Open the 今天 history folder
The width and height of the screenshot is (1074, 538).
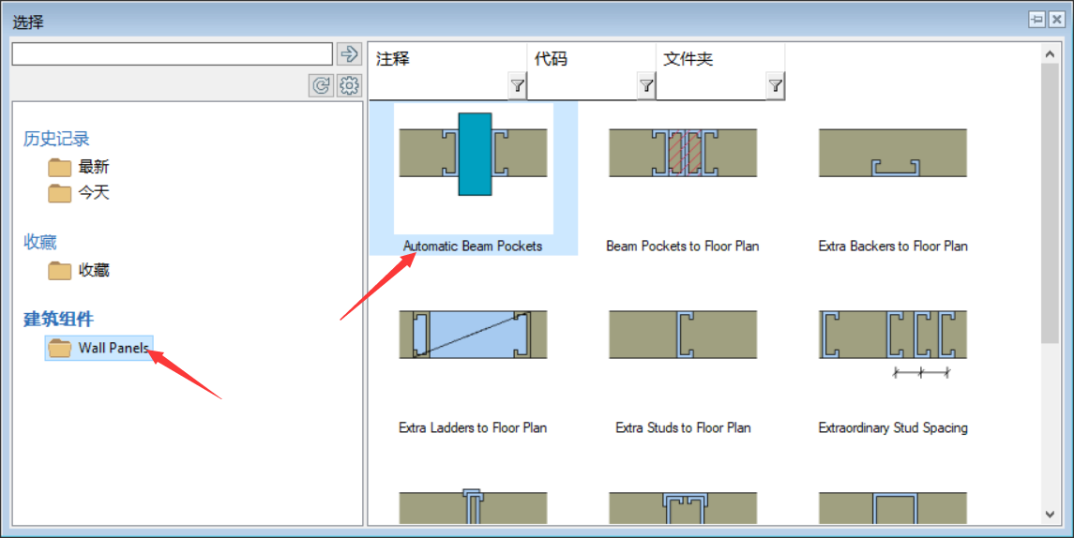79,193
